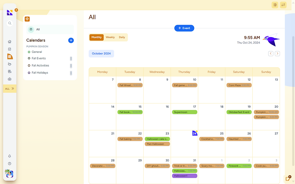Expand the ALL section in sidebar
Screen dimensions: 295x184
pyautogui.click(x=10, y=89)
